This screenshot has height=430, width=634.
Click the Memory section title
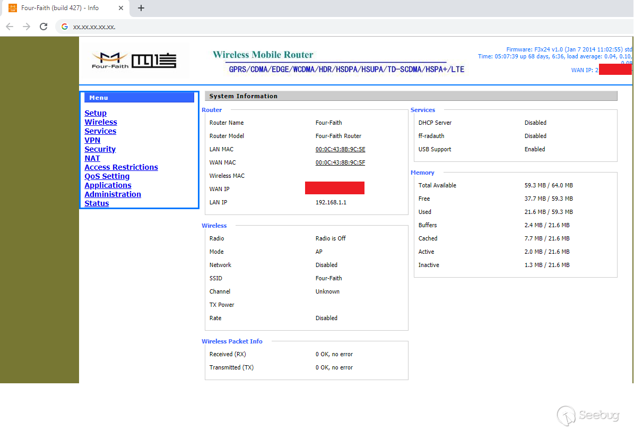[x=422, y=173]
